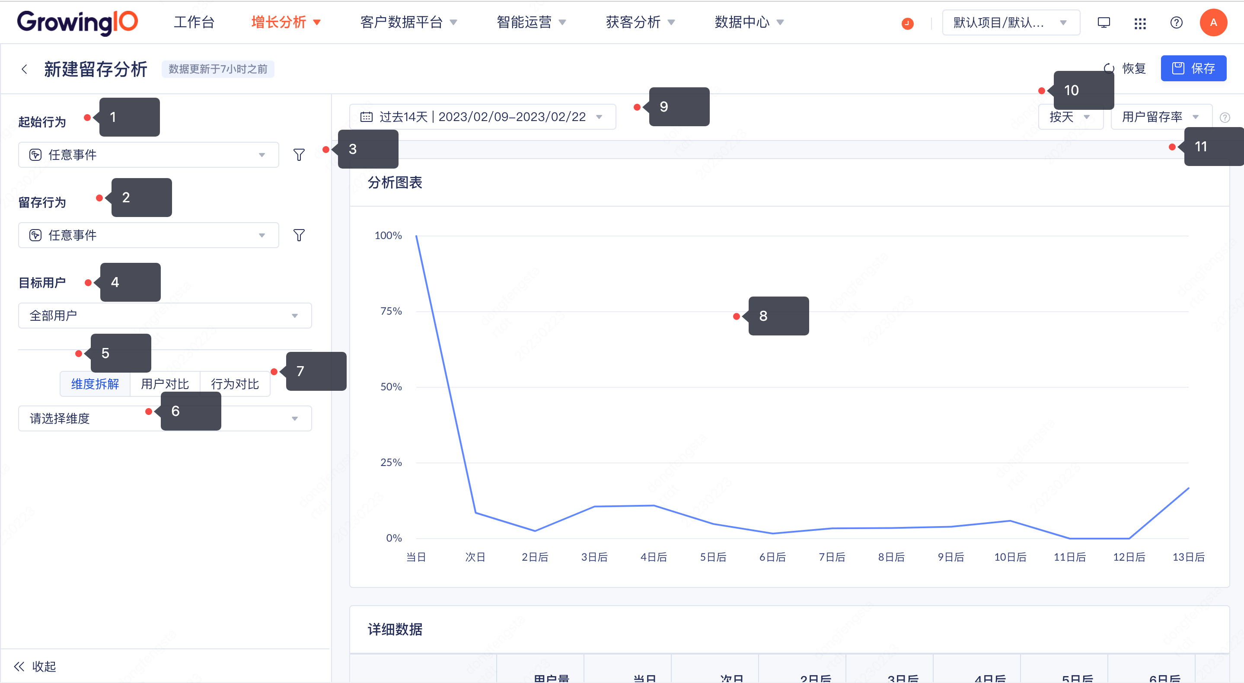Image resolution: width=1244 pixels, height=683 pixels.
Task: Click the 新建留存分析 page title
Action: pyautogui.click(x=95, y=69)
